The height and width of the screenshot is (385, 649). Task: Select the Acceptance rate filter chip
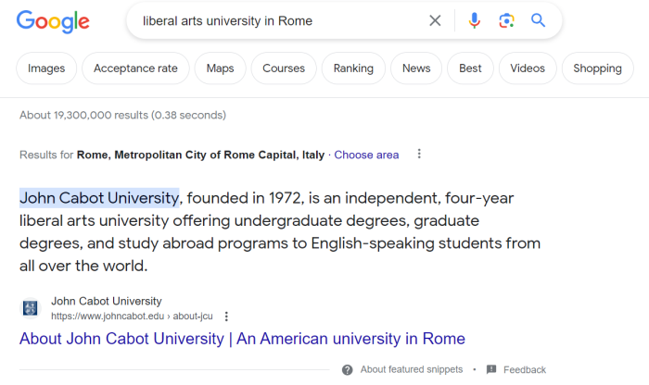(x=135, y=68)
